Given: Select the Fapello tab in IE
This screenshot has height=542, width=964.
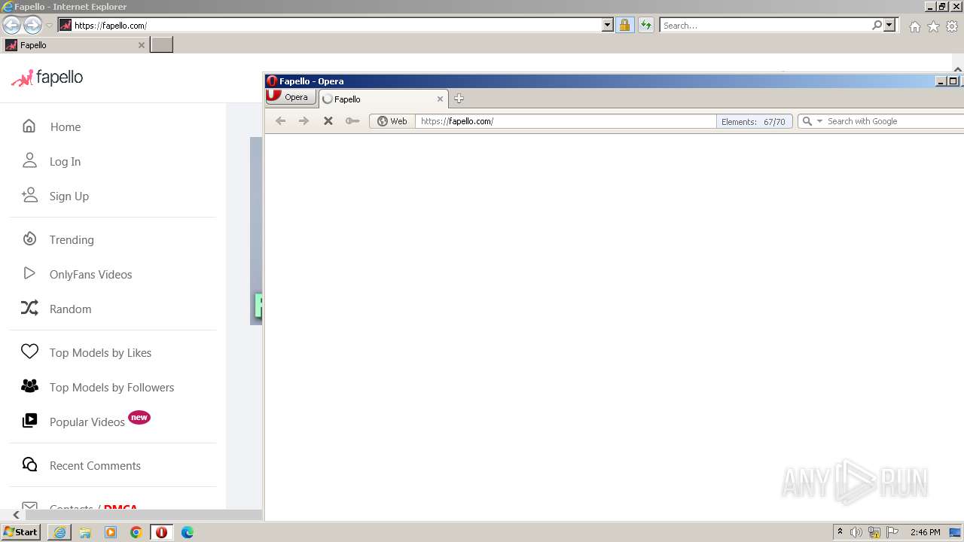Looking at the screenshot, I should pos(74,45).
